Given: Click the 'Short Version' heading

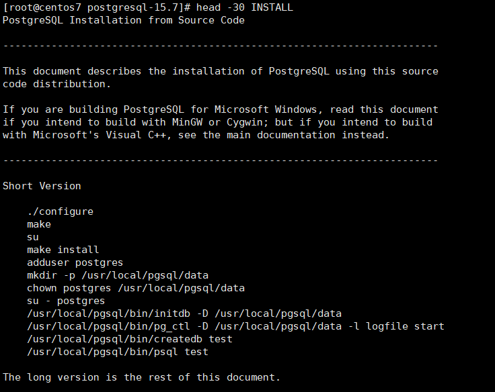Looking at the screenshot, I should [x=42, y=186].
